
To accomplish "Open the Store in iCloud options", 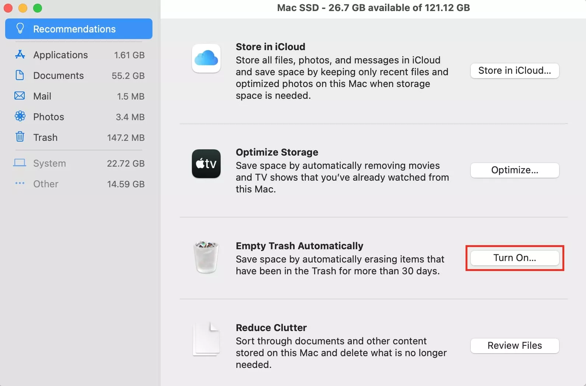I will click(515, 70).
